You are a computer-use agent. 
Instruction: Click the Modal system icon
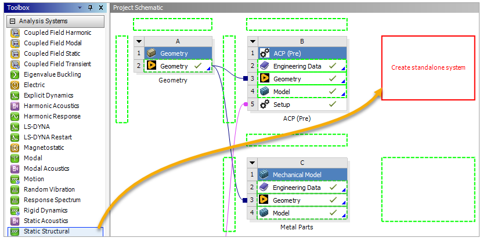(15, 158)
